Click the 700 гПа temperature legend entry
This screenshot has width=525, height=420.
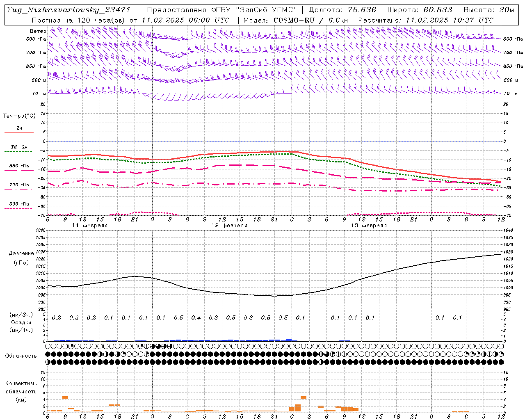pos(19,185)
